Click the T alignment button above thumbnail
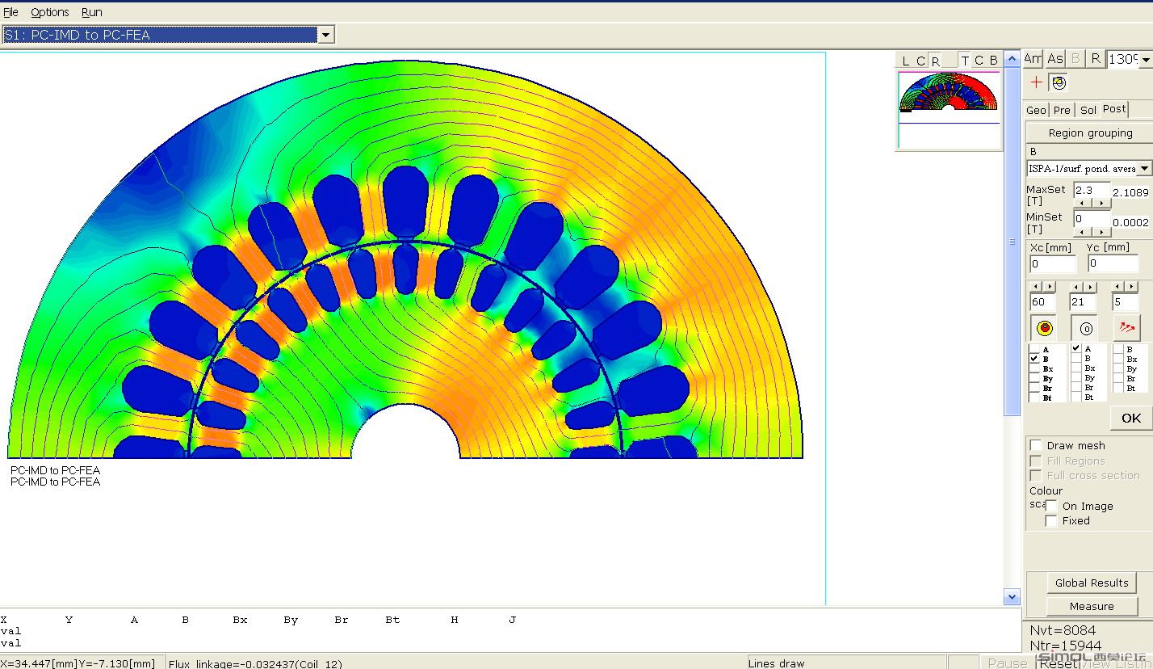Screen dimensions: 1153x669 click(965, 61)
